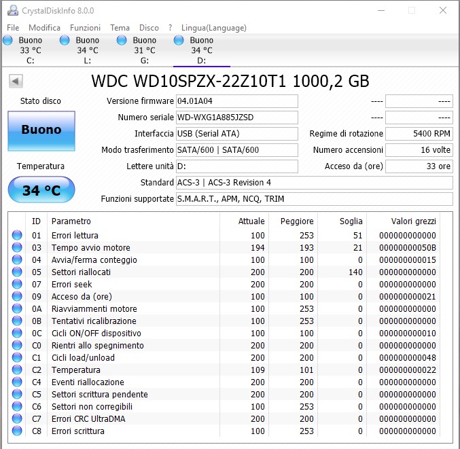The image size is (460, 449).
Task: Click the Numero accensioni value 16 volte
Action: point(419,150)
